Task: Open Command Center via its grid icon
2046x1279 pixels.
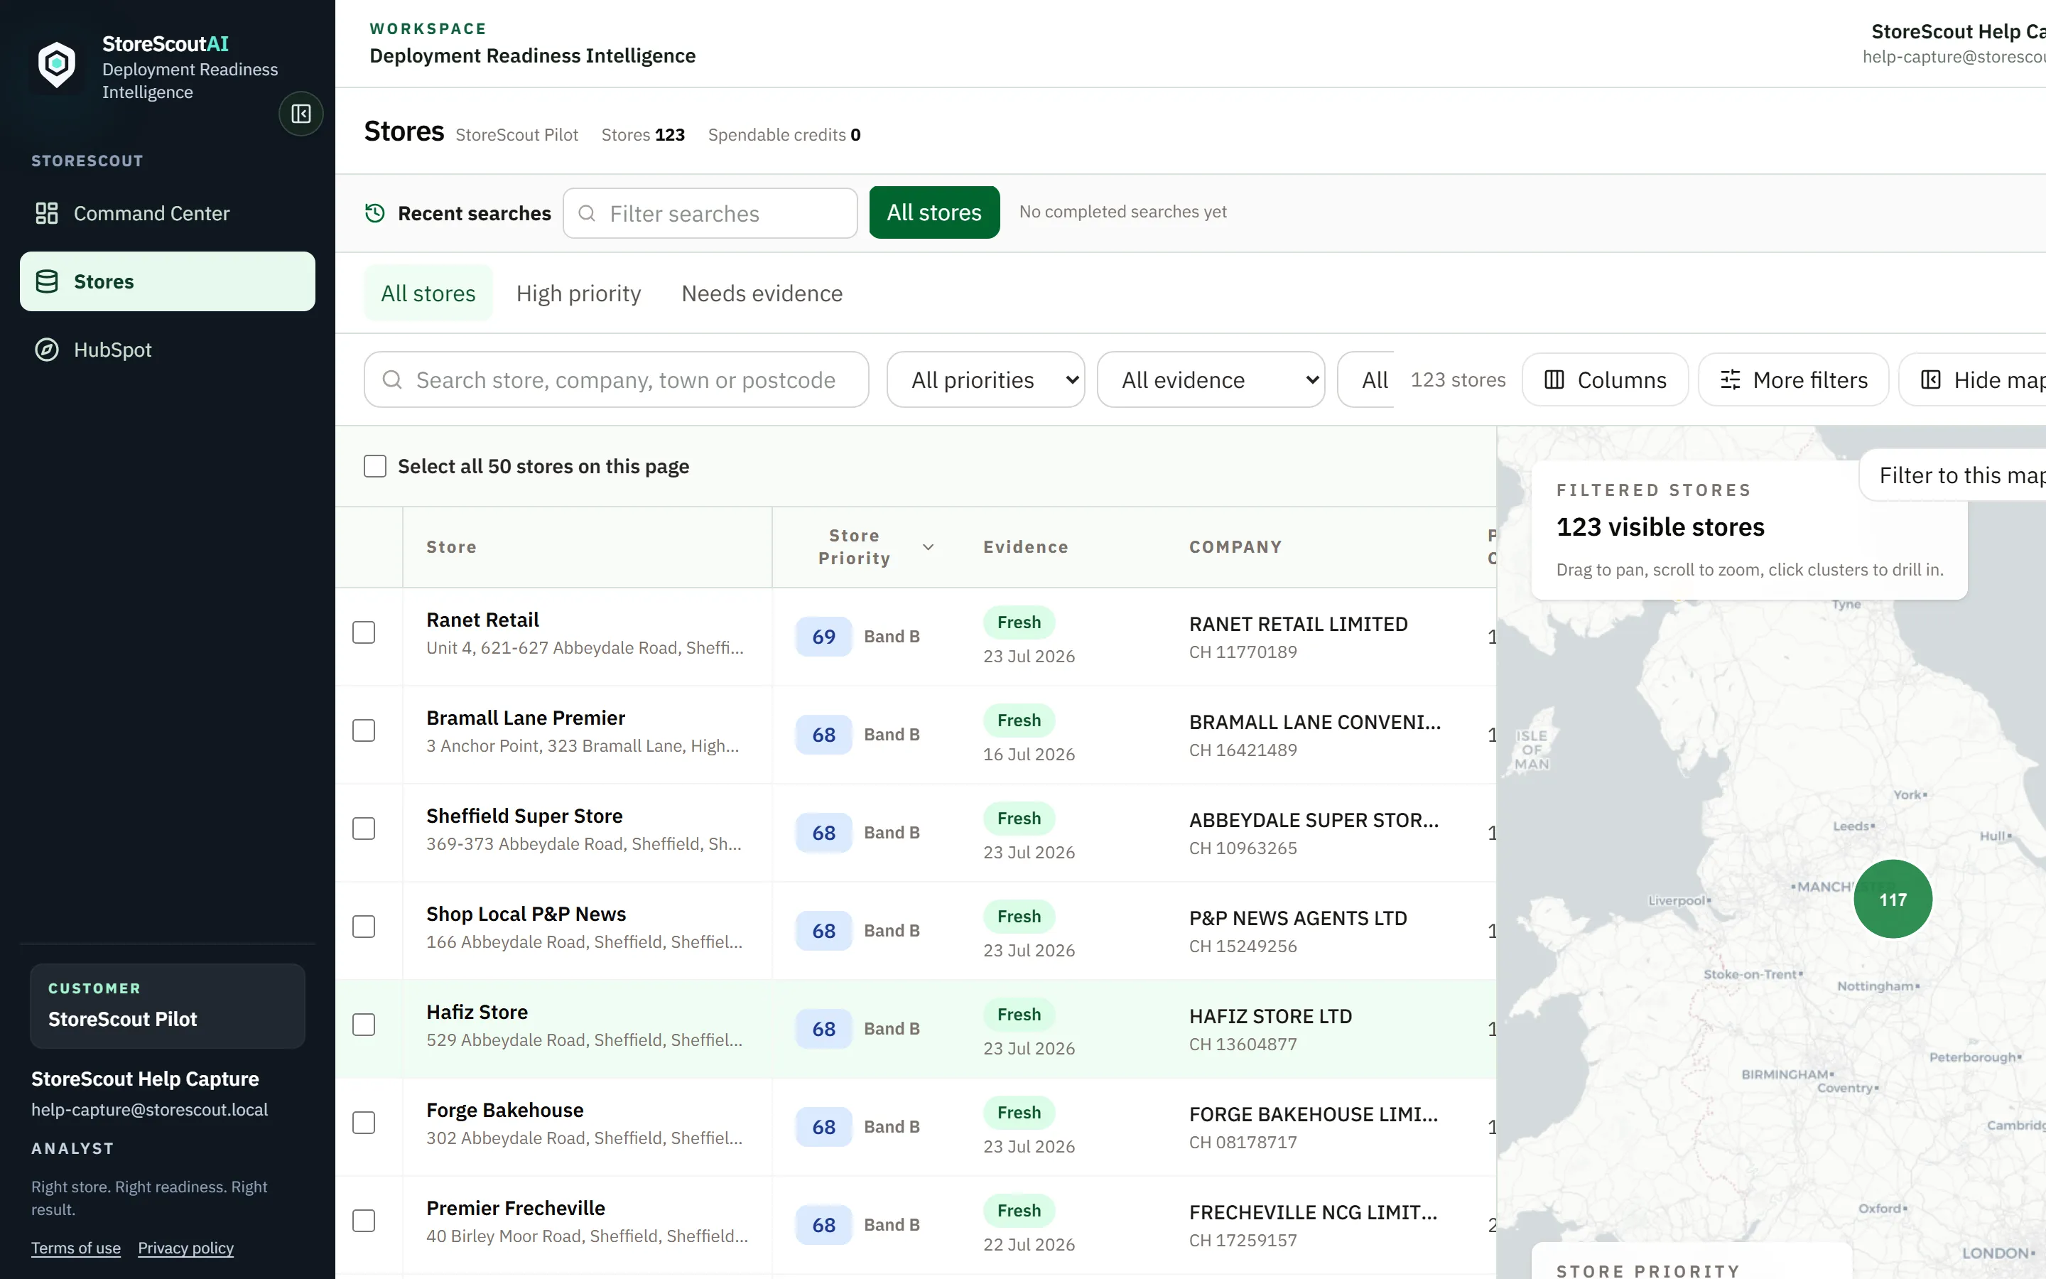Action: tap(46, 213)
